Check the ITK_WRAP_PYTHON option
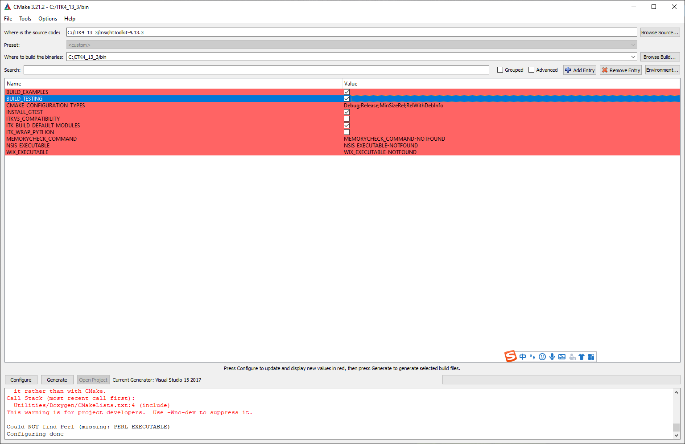The image size is (685, 444). point(347,132)
